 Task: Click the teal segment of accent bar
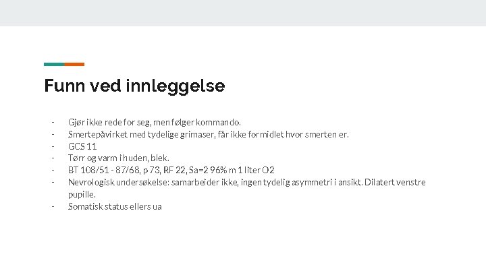coord(54,64)
